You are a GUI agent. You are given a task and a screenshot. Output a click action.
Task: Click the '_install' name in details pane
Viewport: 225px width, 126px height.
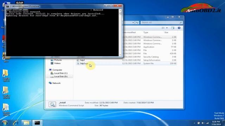click(62, 103)
